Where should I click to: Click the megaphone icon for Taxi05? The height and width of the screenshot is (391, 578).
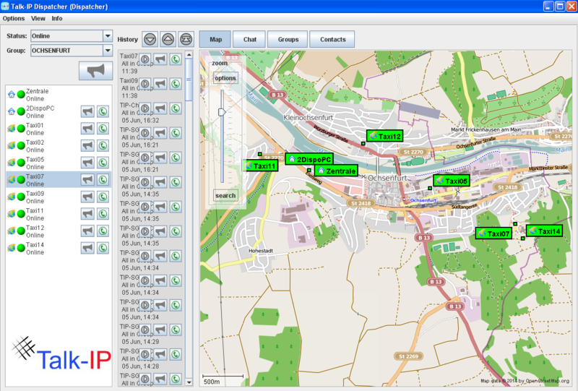[87, 163]
